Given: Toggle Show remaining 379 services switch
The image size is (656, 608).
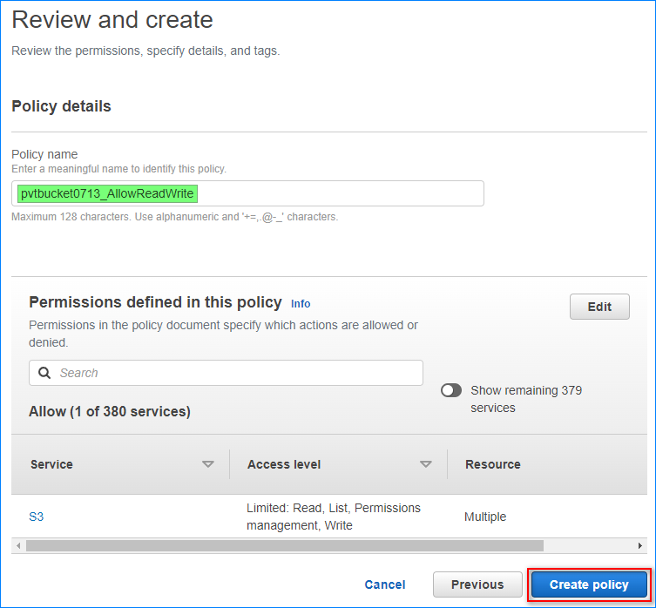Looking at the screenshot, I should (451, 390).
